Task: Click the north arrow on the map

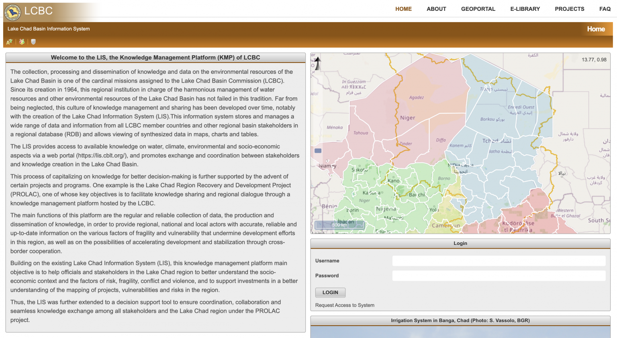Action: click(x=317, y=63)
